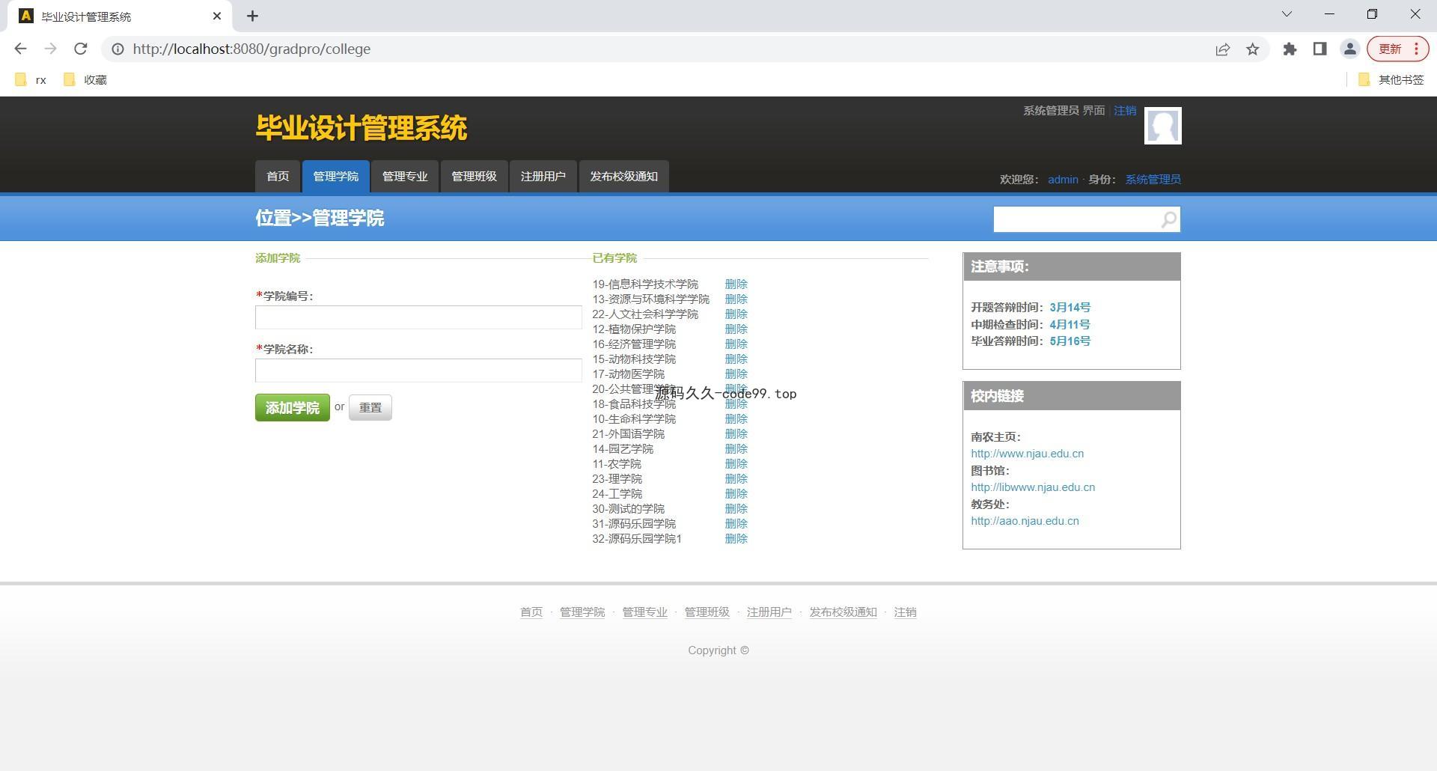Open the share page icon in address bar
The height and width of the screenshot is (771, 1437).
[x=1222, y=49]
